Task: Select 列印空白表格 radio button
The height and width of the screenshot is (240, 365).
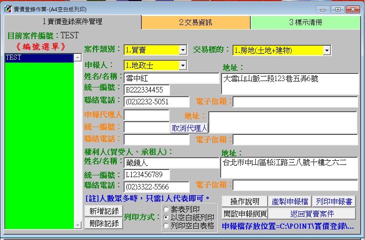Action: (x=166, y=225)
